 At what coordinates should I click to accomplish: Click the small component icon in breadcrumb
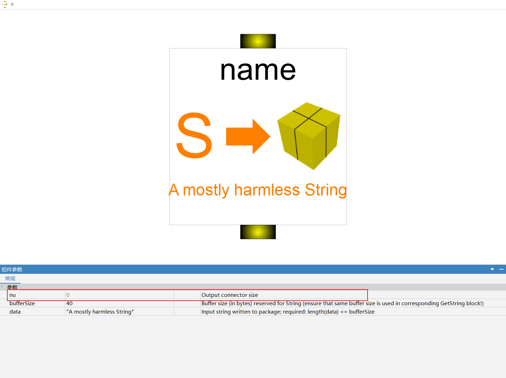(x=5, y=5)
